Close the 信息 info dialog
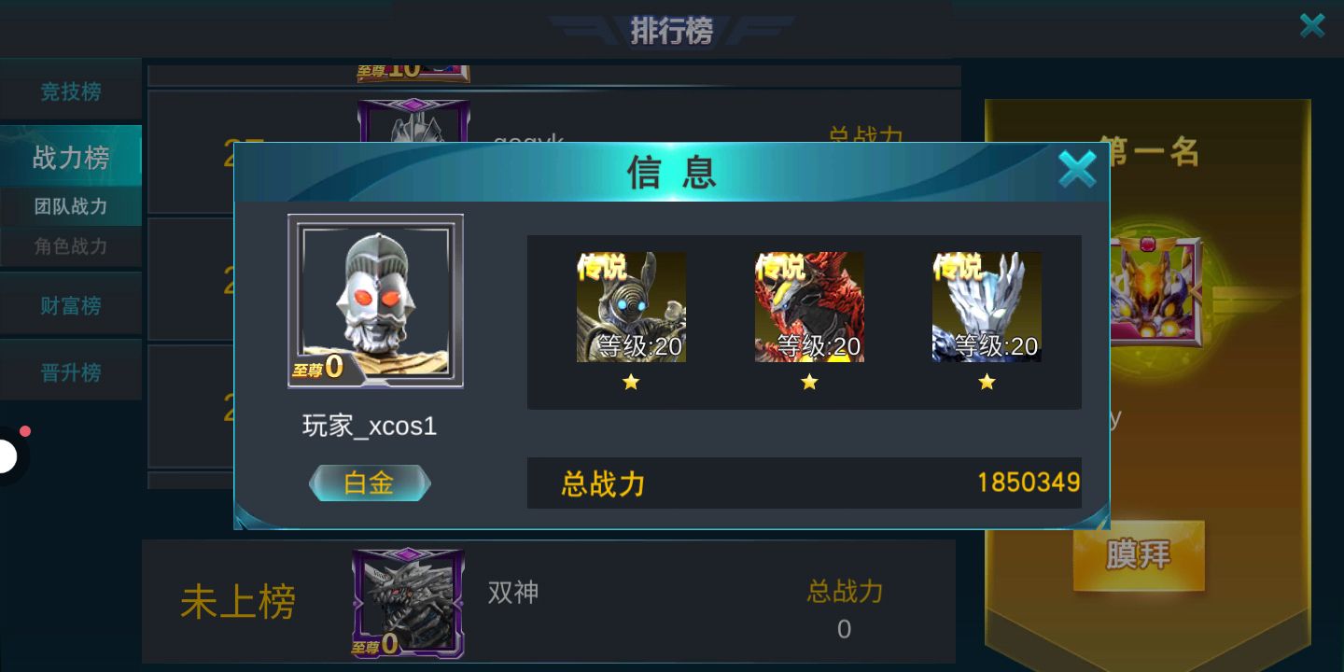 click(1077, 170)
